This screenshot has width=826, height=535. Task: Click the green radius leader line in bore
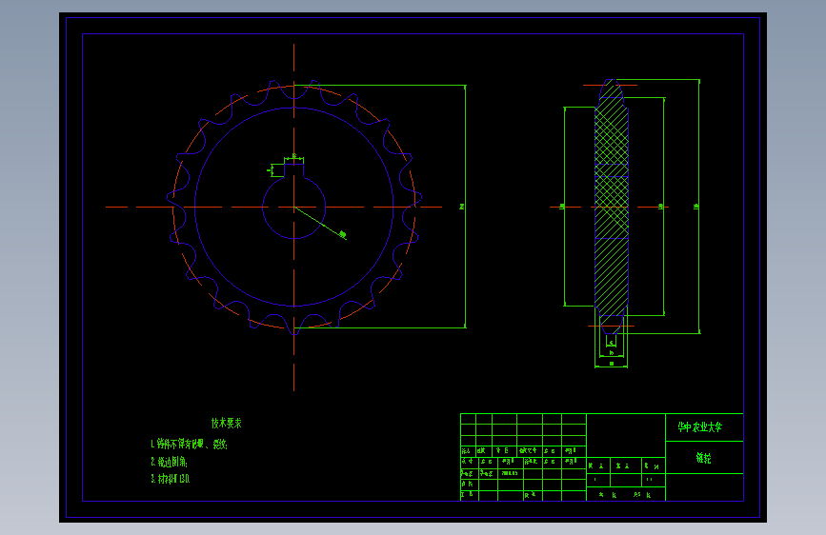click(319, 222)
